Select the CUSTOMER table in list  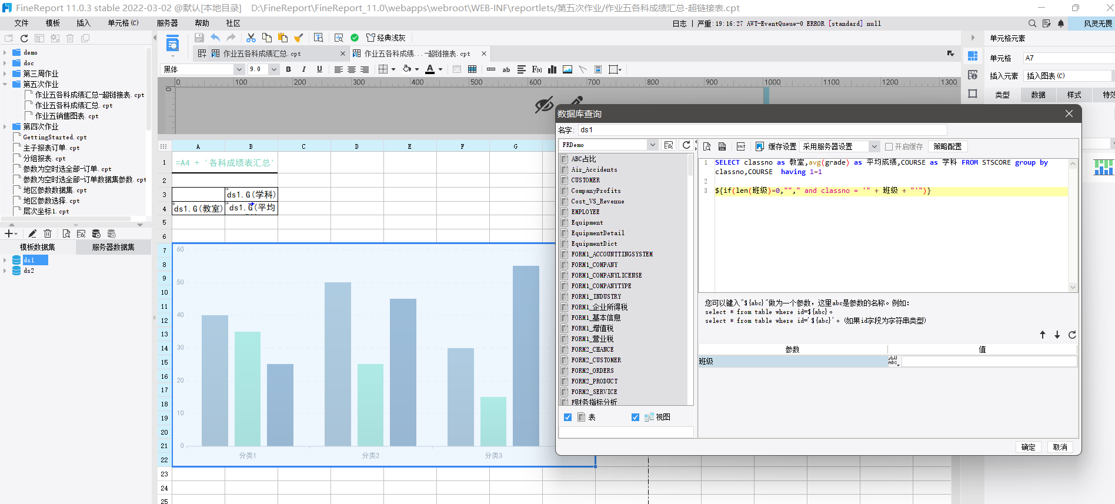[585, 180]
